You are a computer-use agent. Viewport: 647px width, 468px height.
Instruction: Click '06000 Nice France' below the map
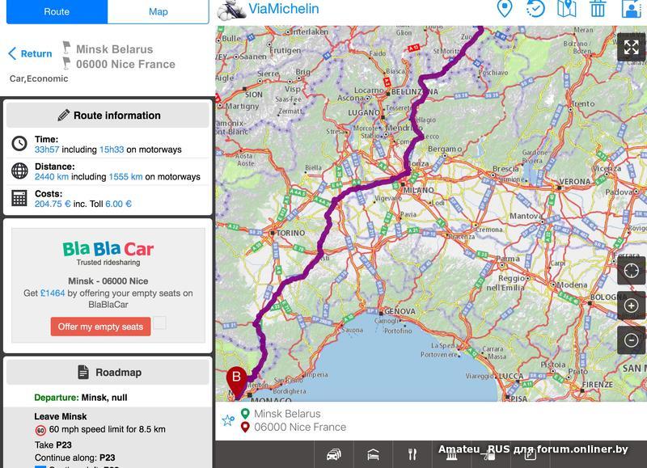click(x=300, y=427)
